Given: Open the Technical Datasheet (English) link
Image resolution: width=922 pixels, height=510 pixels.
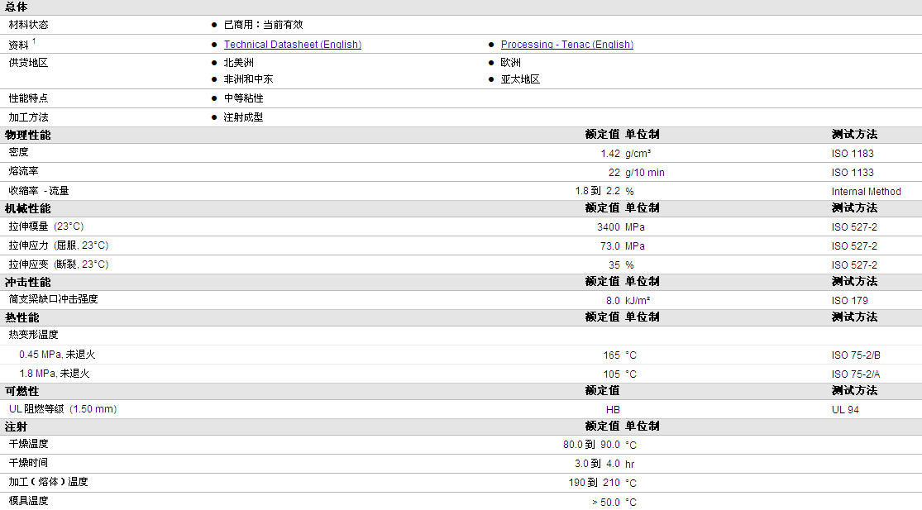Looking at the screenshot, I should coord(292,45).
